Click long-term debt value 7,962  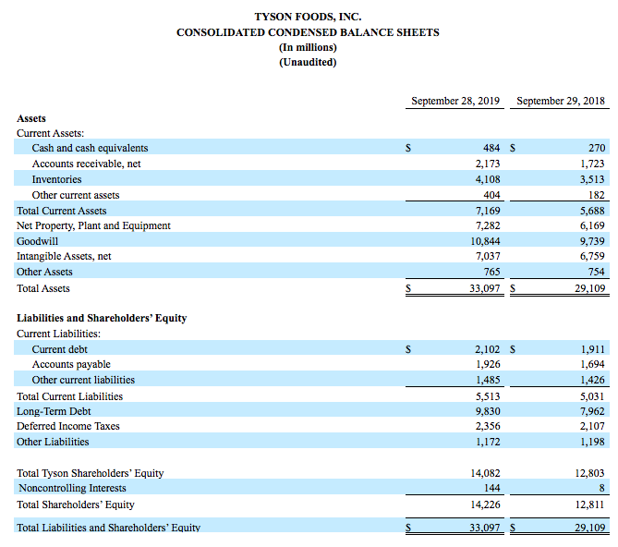coord(592,411)
